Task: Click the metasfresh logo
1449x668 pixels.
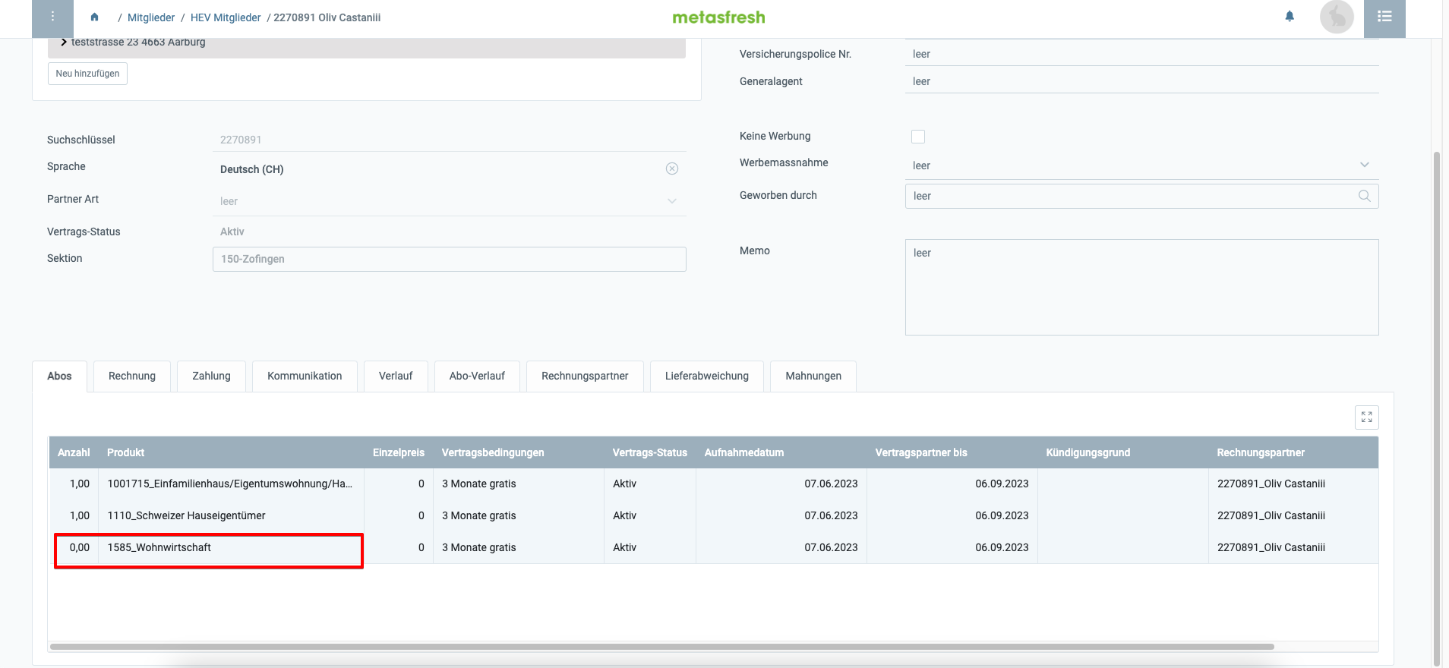Action: click(x=718, y=17)
